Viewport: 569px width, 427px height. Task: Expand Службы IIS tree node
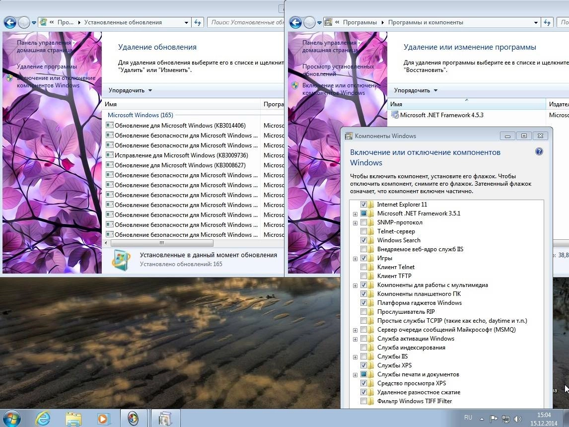point(356,357)
